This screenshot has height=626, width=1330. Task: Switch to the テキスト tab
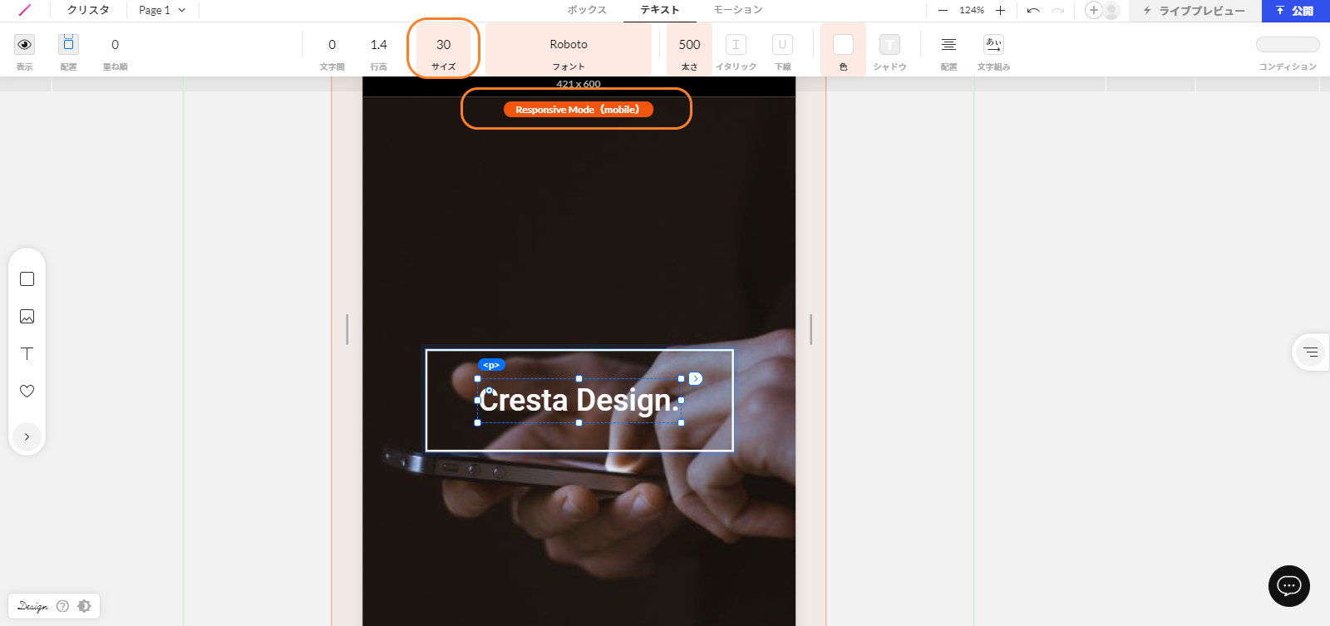660,10
